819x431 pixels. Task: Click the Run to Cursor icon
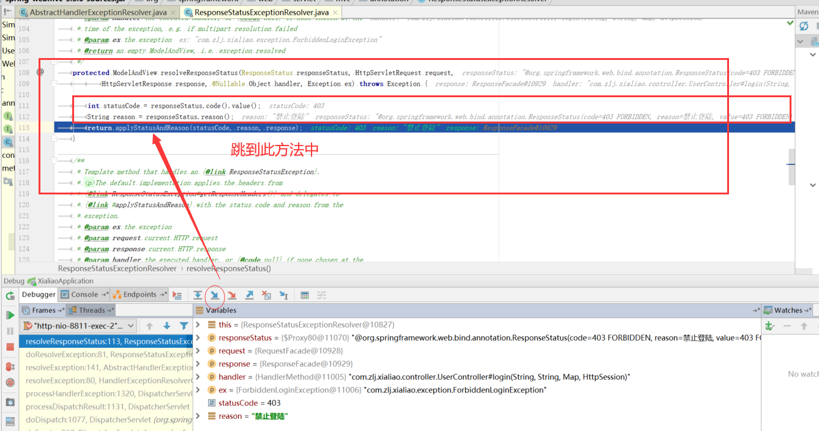pyautogui.click(x=283, y=295)
